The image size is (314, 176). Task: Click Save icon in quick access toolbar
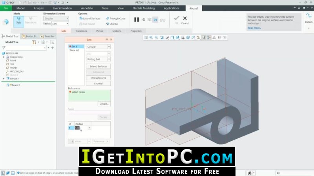pyautogui.click(x=30, y=3)
